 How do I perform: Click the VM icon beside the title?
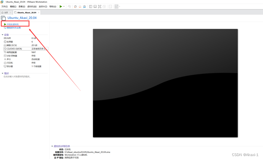pos(3,18)
